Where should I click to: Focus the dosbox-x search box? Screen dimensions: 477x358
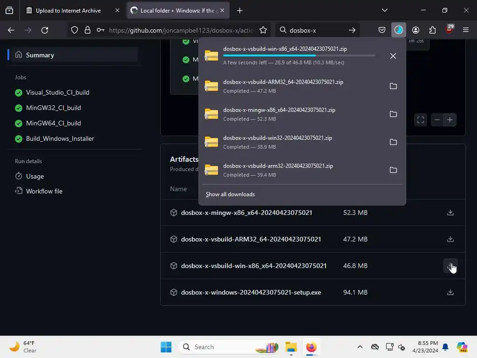316,30
